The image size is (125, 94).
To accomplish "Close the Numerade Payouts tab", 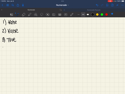I will [x=64, y=10].
